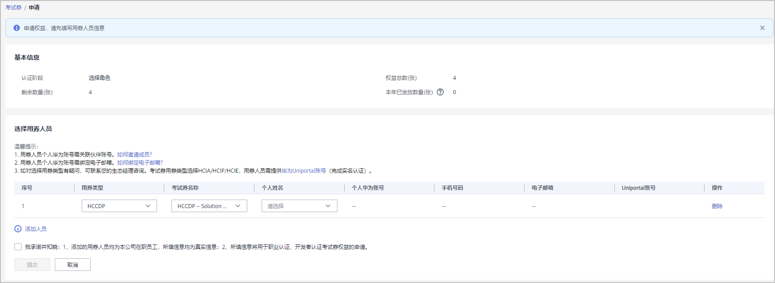Image resolution: width=775 pixels, height=283 pixels.
Task: Click the 个人姓名 column header
Action: (272, 187)
